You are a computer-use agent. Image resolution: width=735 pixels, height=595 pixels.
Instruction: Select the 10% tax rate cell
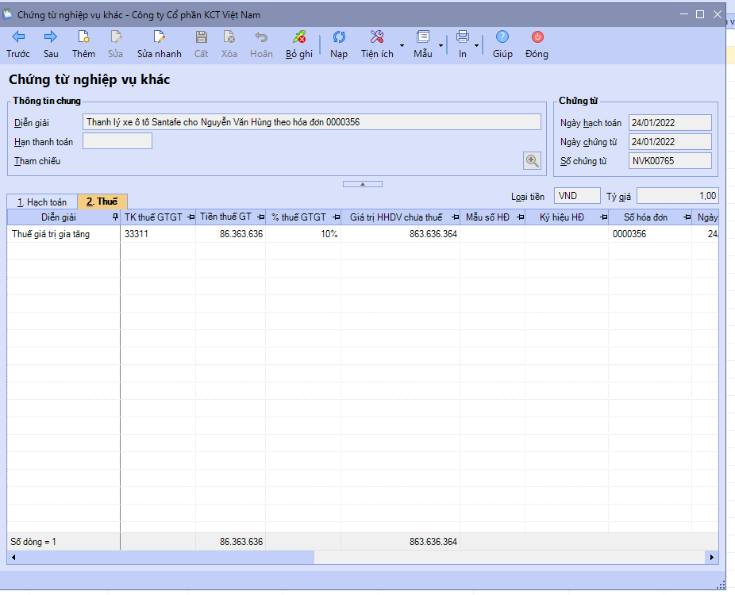[x=303, y=234]
